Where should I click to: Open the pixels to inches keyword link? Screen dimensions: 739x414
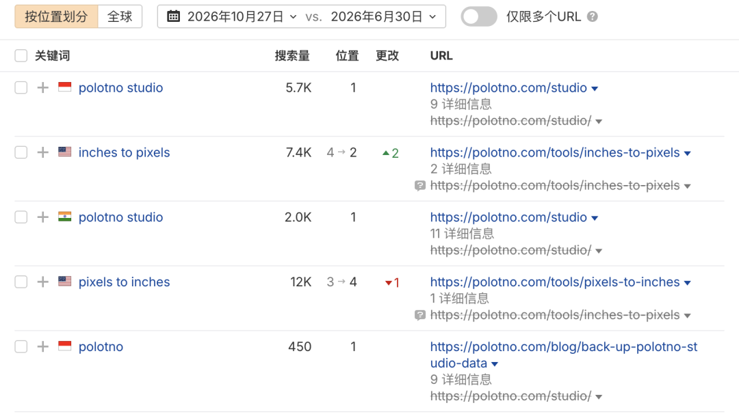pyautogui.click(x=124, y=281)
